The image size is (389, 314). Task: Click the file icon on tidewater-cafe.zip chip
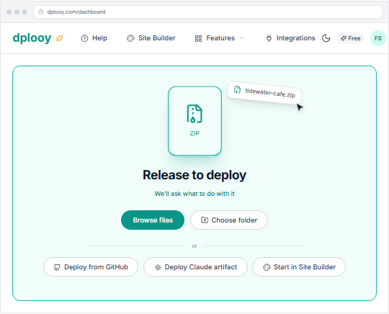point(237,89)
